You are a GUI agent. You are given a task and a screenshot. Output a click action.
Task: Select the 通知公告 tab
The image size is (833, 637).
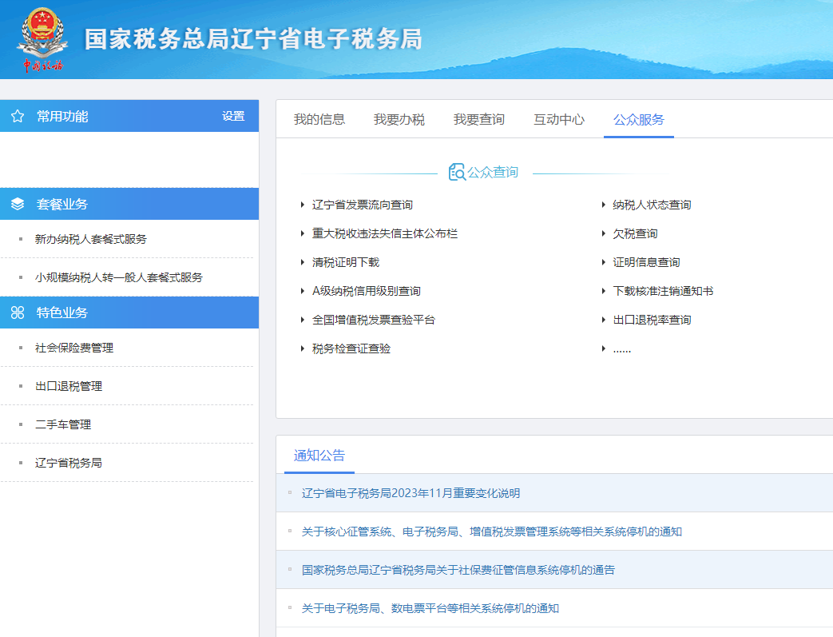coord(319,455)
